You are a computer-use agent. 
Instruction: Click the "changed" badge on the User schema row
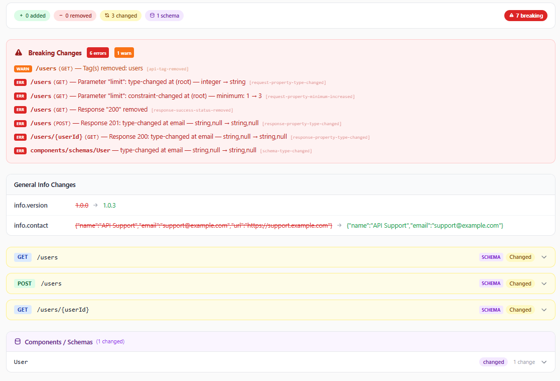493,362
